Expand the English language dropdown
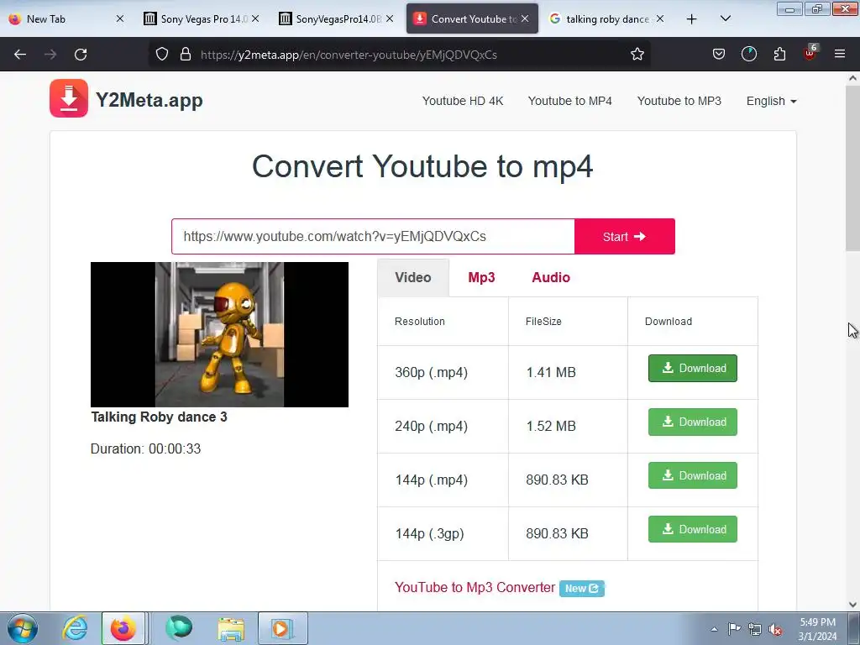The image size is (860, 645). (771, 101)
